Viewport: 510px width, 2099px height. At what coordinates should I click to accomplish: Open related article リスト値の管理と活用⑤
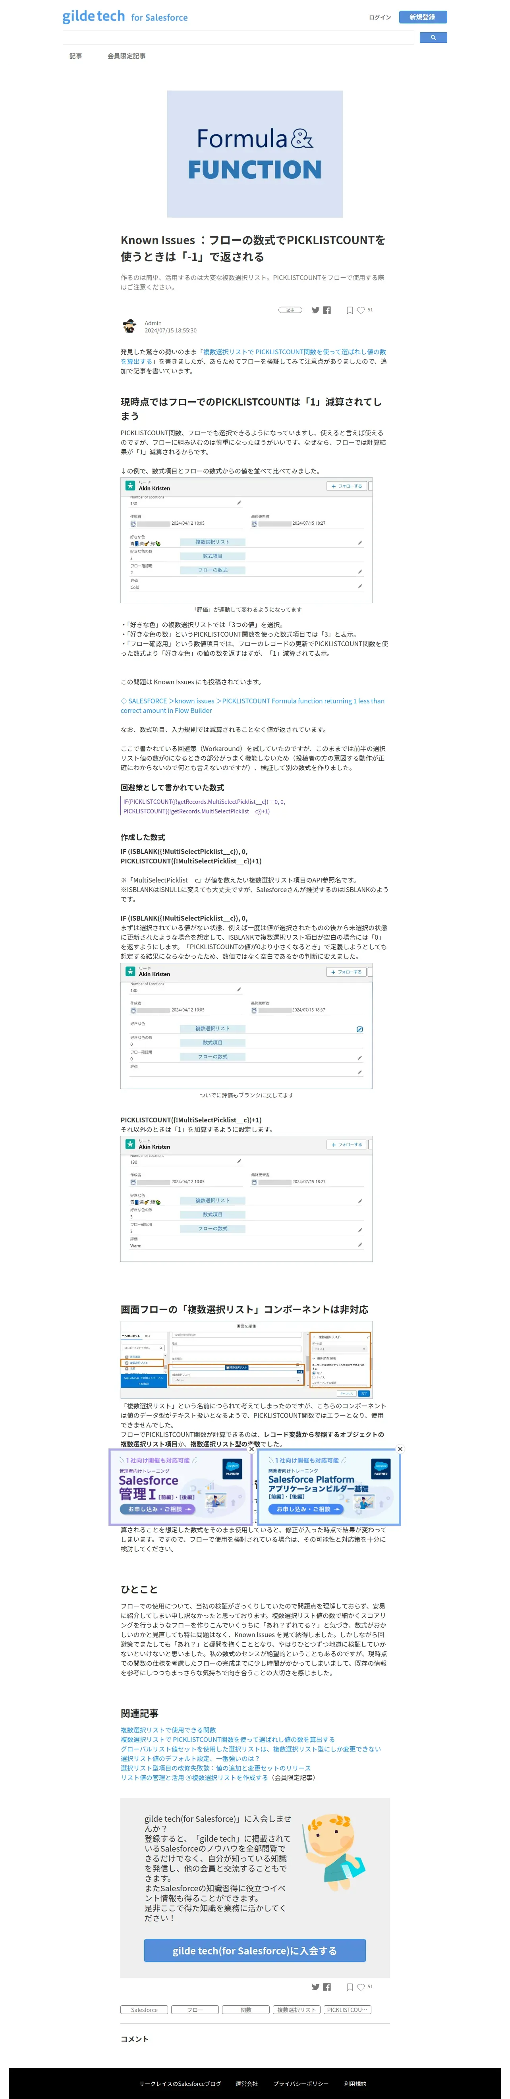194,1778
